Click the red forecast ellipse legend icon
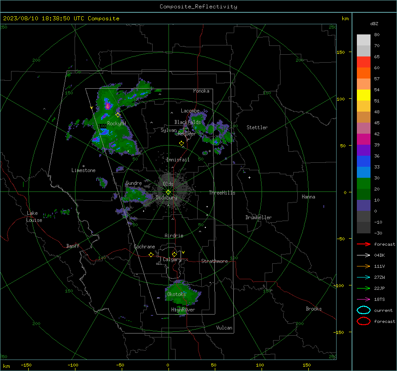The image size is (397, 371). pos(363,321)
